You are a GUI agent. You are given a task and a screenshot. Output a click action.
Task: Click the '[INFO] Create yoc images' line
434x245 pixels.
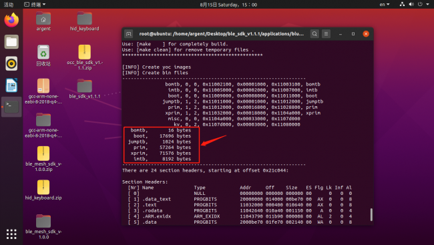(x=157, y=67)
